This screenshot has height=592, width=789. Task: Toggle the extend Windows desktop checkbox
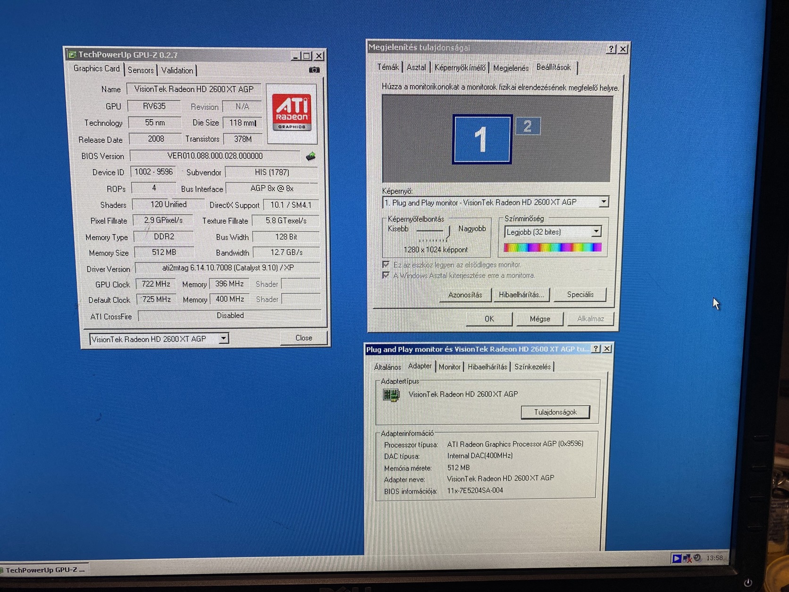tap(386, 275)
